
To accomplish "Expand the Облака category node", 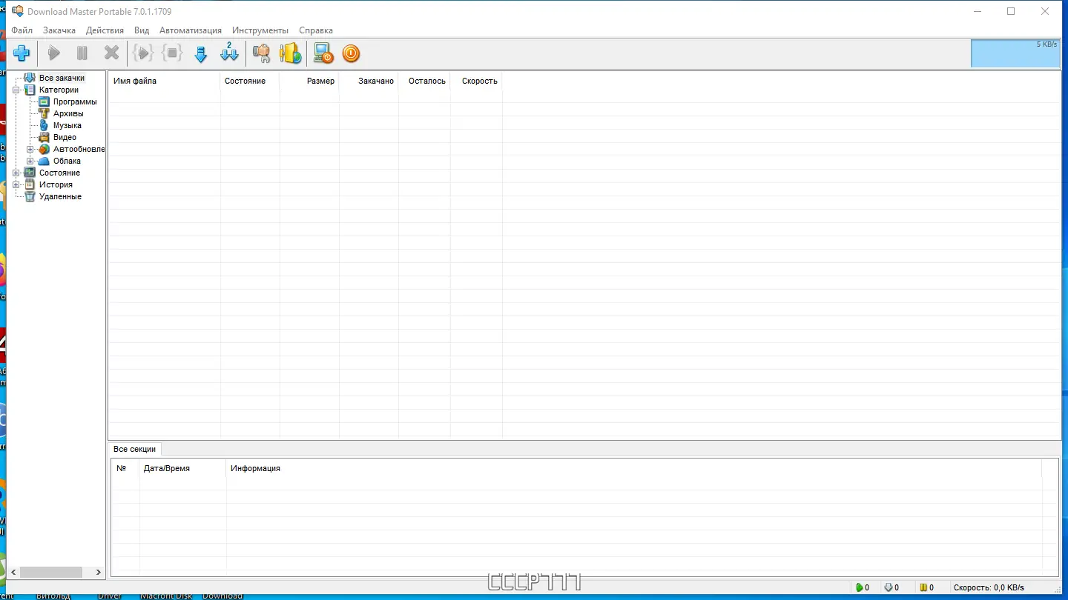I will (x=30, y=161).
